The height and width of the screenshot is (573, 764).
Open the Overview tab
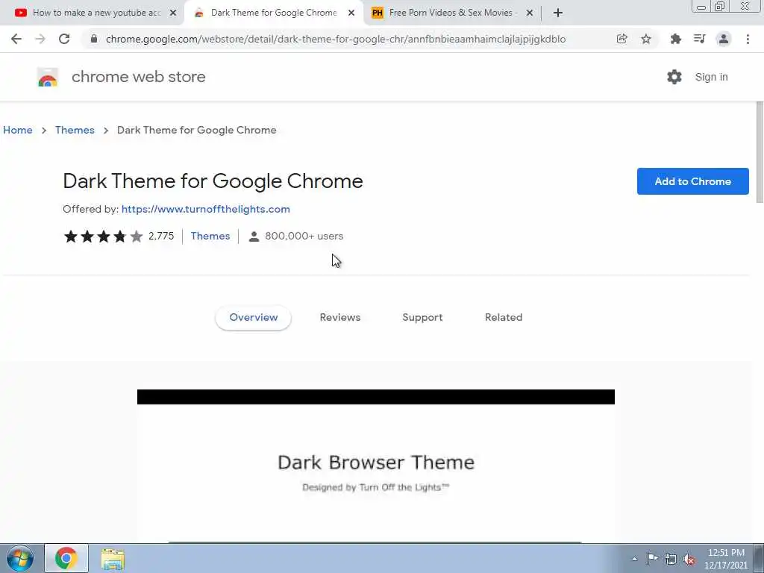(254, 317)
